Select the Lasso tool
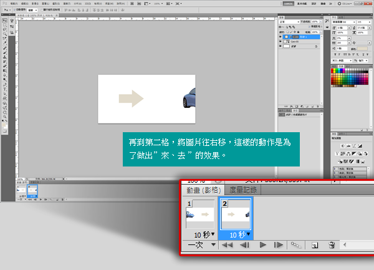The height and width of the screenshot is (270, 374). [x=5, y=29]
